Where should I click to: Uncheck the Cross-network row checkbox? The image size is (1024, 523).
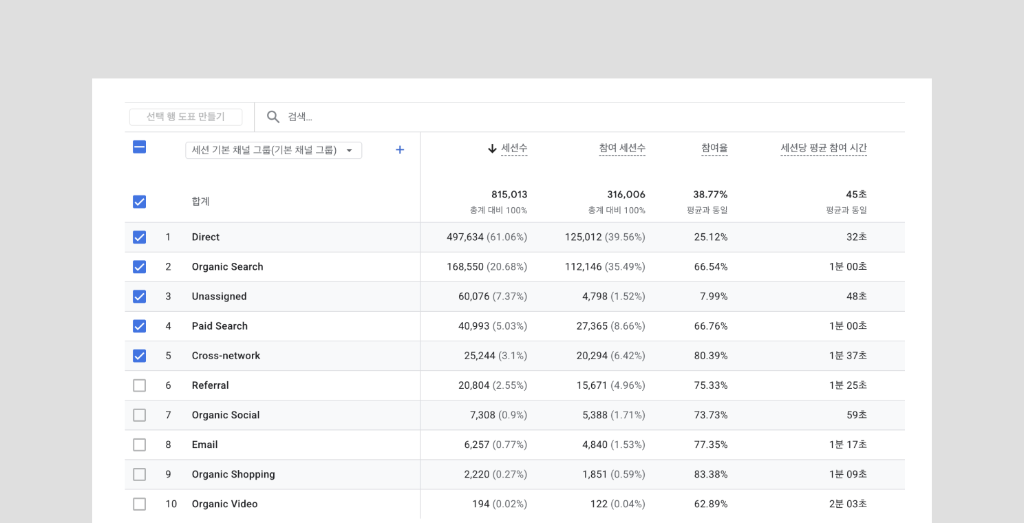pos(139,356)
